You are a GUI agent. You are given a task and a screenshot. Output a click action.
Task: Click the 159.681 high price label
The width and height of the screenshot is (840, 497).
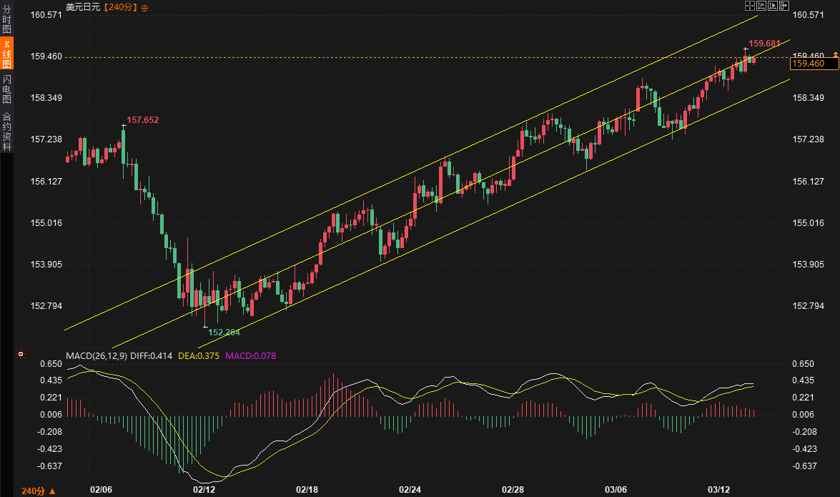pos(764,44)
